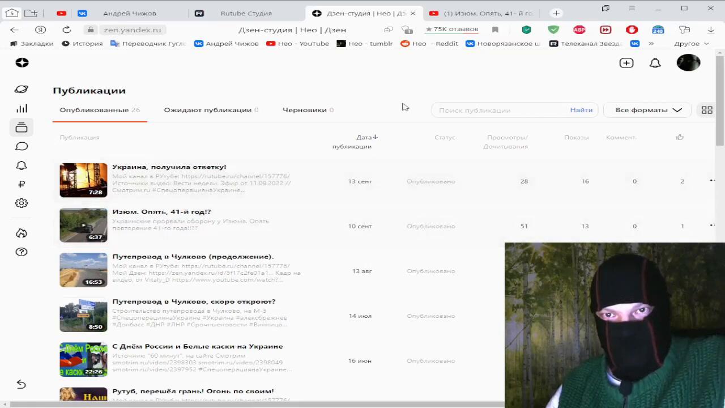This screenshot has width=725, height=408.
Task: Show more bookmarks via chevron overflow
Action: pyautogui.click(x=651, y=44)
